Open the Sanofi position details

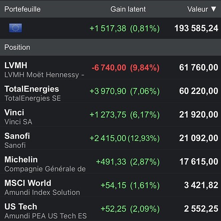(110, 138)
